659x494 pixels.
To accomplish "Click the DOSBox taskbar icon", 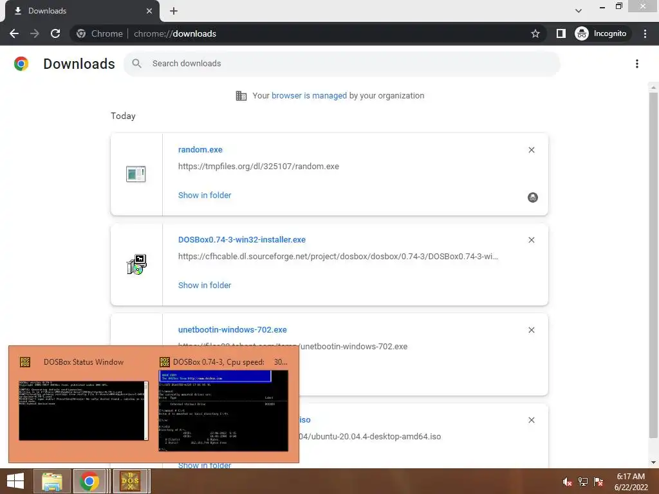I will click(x=130, y=481).
